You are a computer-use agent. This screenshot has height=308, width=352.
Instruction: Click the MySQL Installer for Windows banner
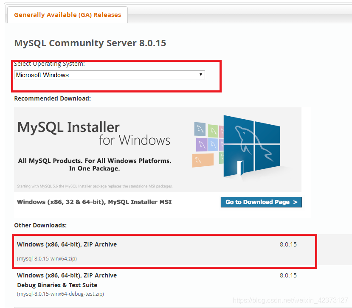158,150
